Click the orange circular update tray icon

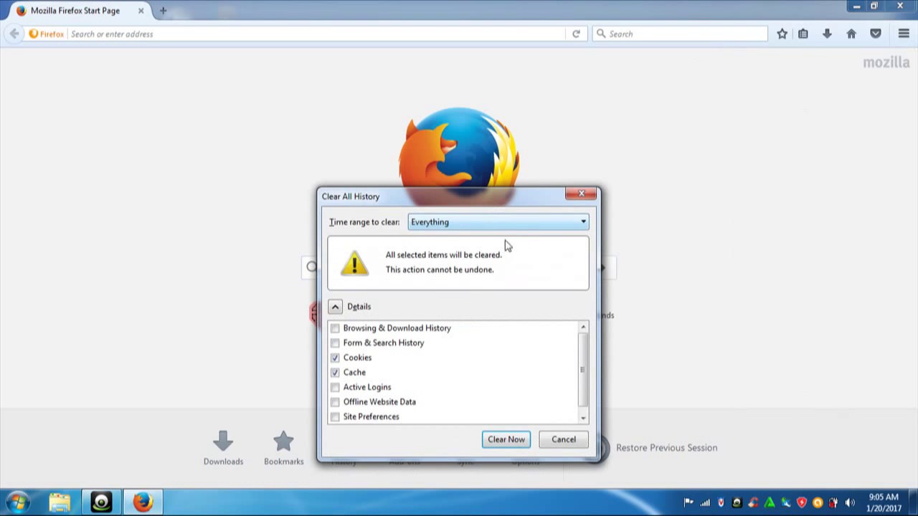(x=818, y=502)
